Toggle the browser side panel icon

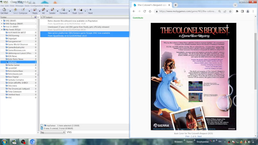242,11
